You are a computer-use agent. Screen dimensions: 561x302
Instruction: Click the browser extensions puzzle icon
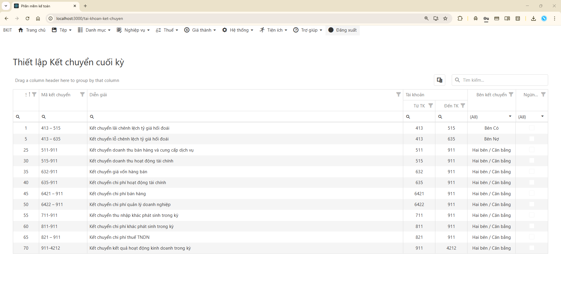[x=460, y=18]
